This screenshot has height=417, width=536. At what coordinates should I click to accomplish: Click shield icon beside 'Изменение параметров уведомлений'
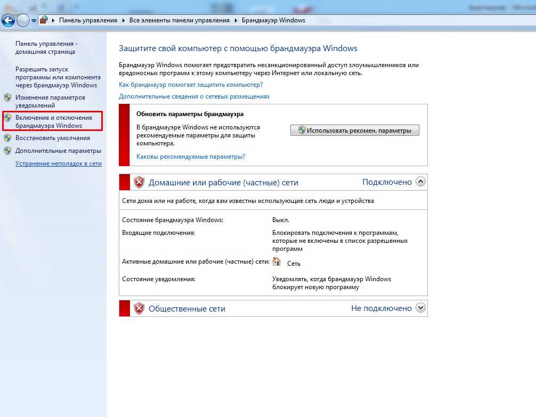(7, 98)
